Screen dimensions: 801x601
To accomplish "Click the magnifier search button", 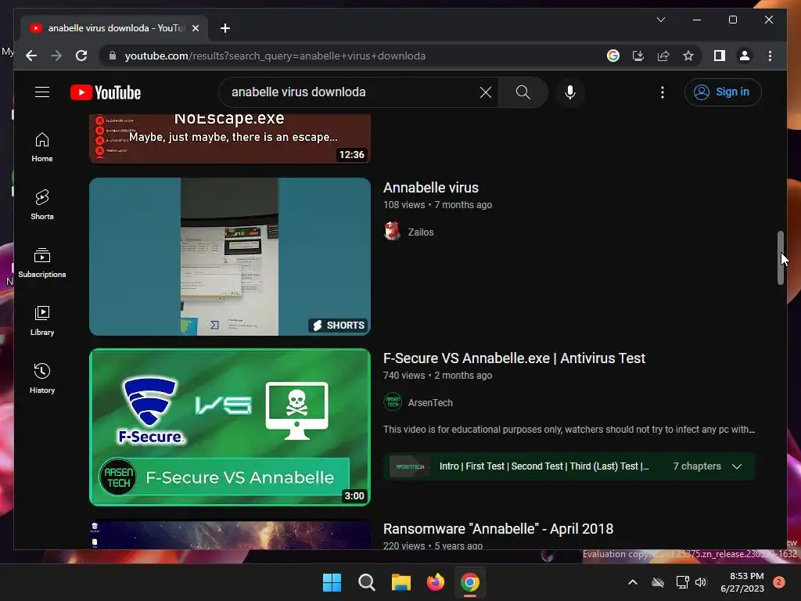I will [523, 92].
